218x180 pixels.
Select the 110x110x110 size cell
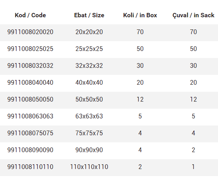89,167
